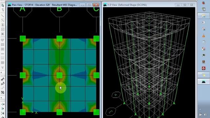
Task: Maximize the 3-D View window
Action: pos(185,5)
